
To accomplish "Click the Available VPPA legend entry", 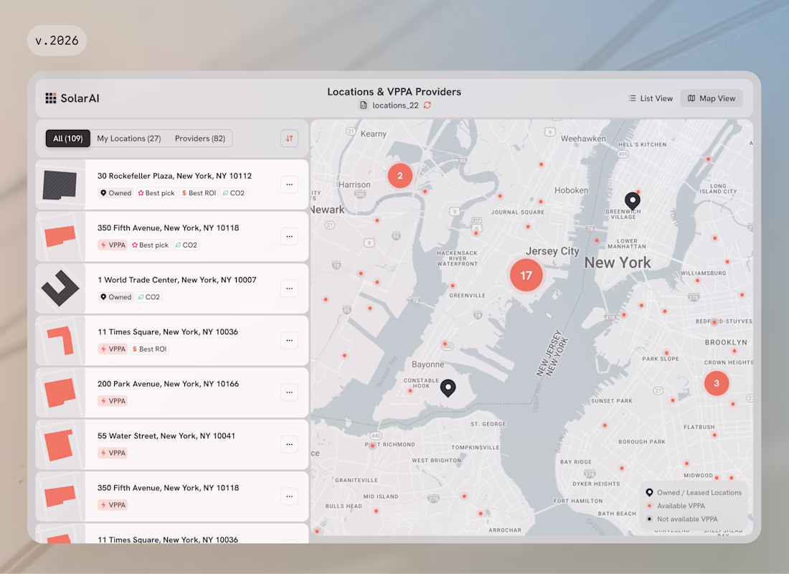I will [x=676, y=506].
